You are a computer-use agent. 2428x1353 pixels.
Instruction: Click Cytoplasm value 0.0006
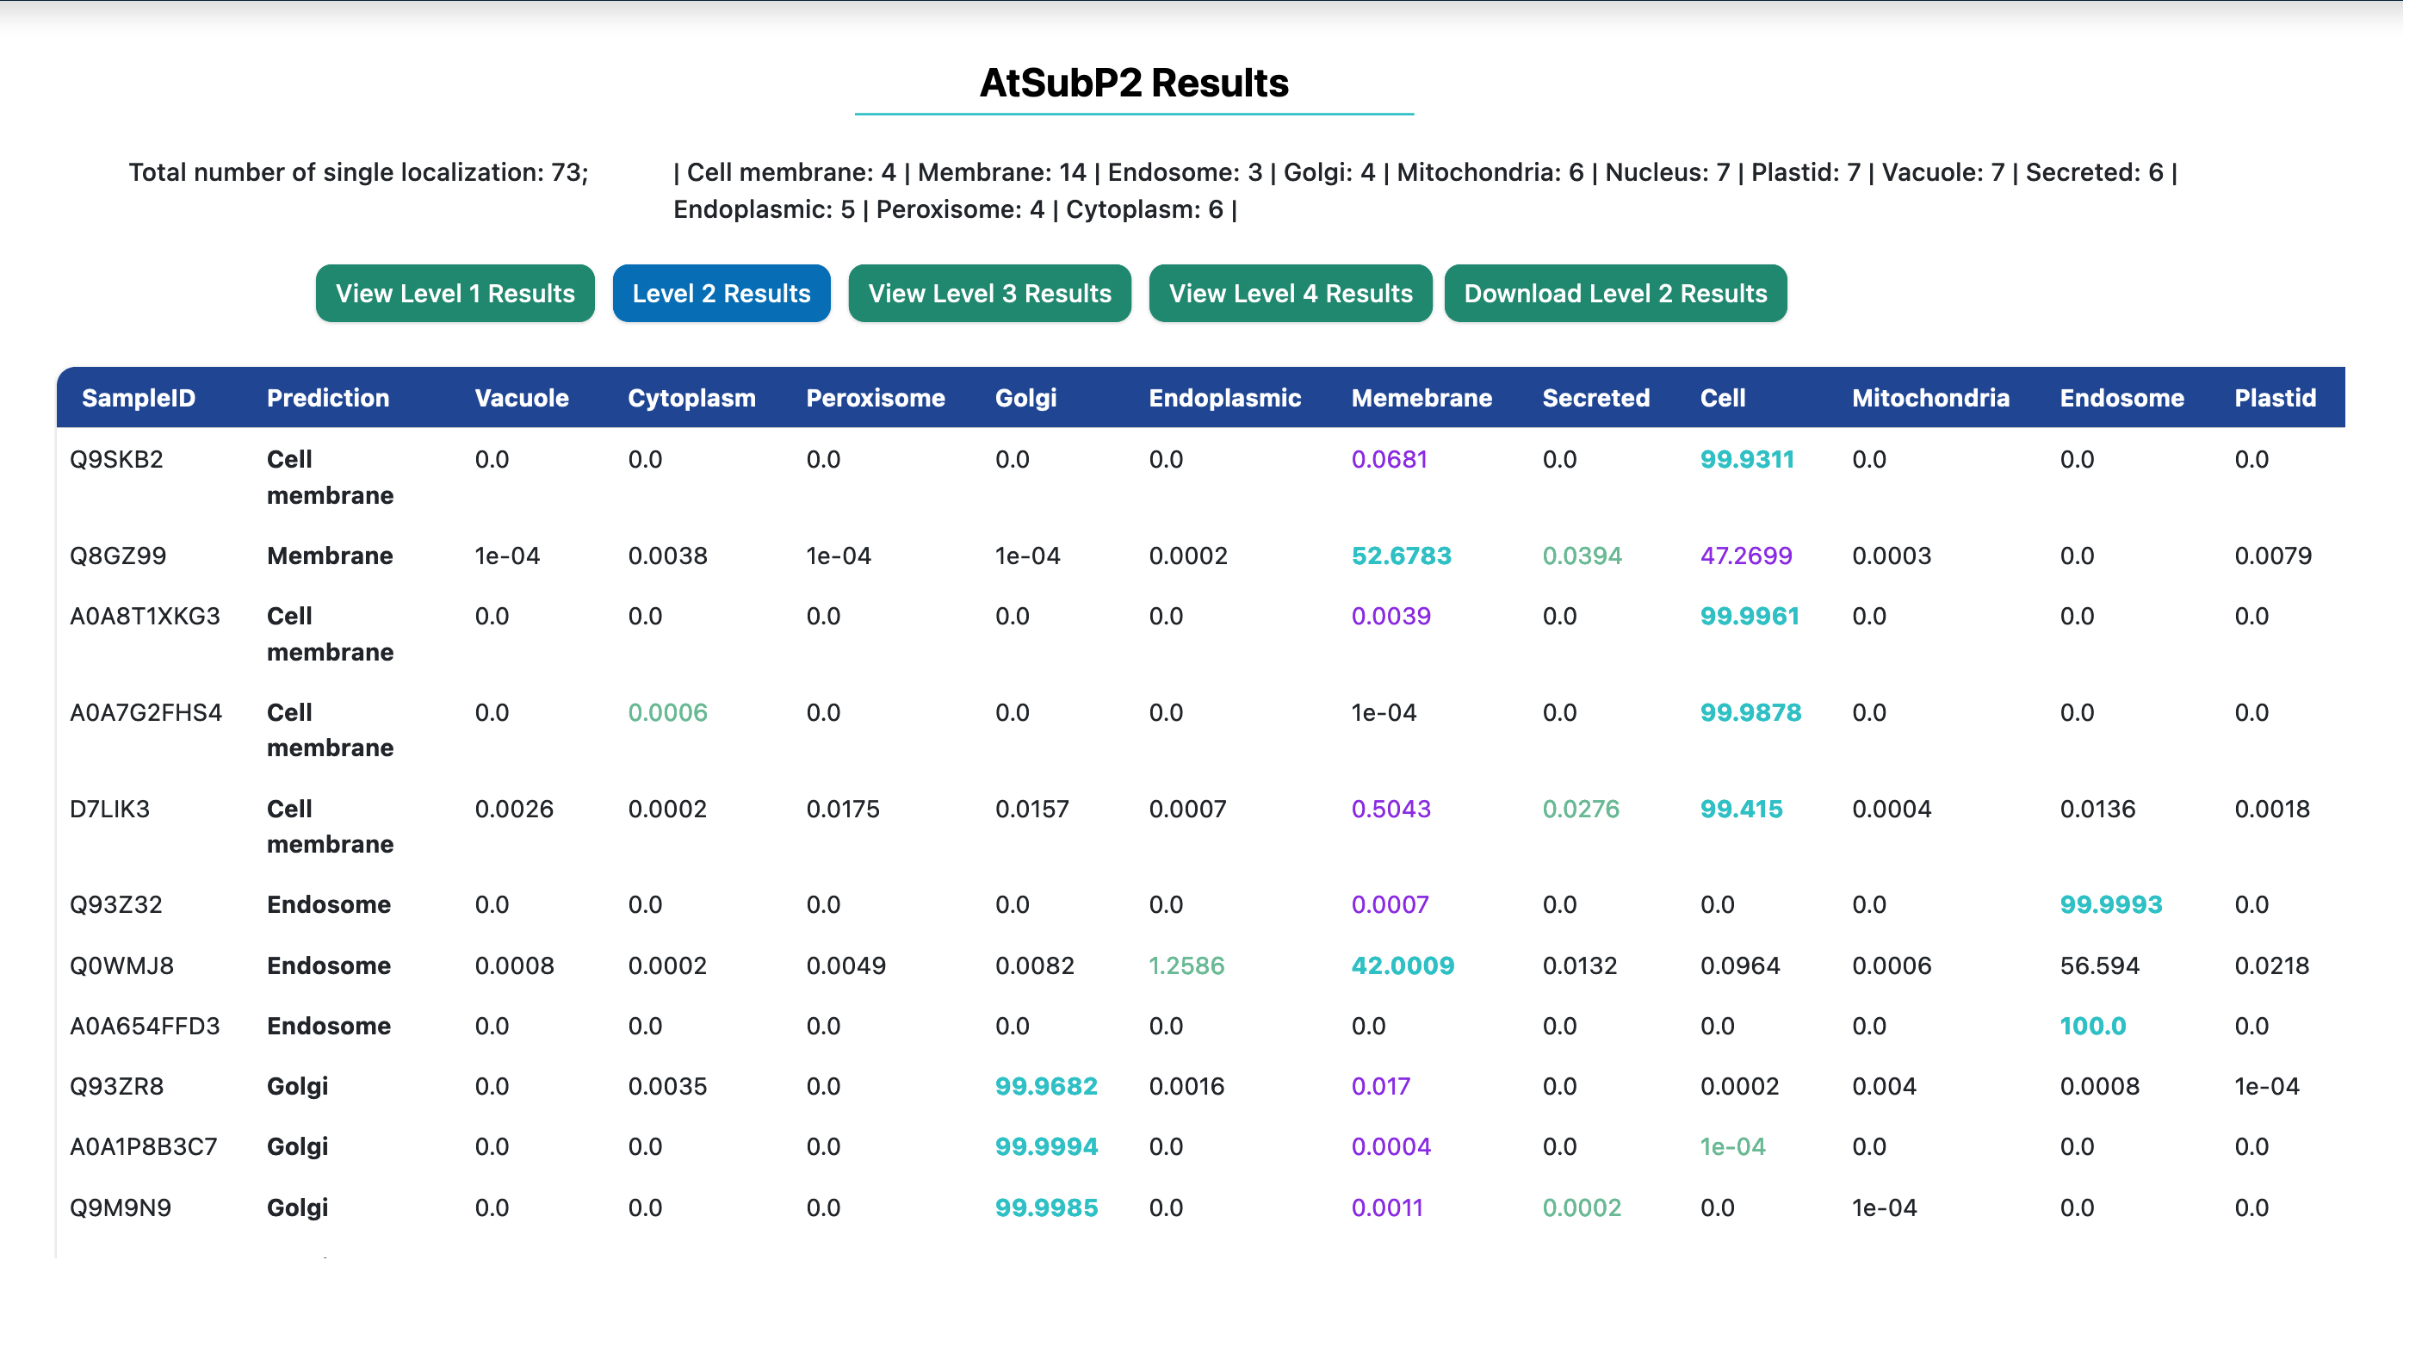(667, 713)
